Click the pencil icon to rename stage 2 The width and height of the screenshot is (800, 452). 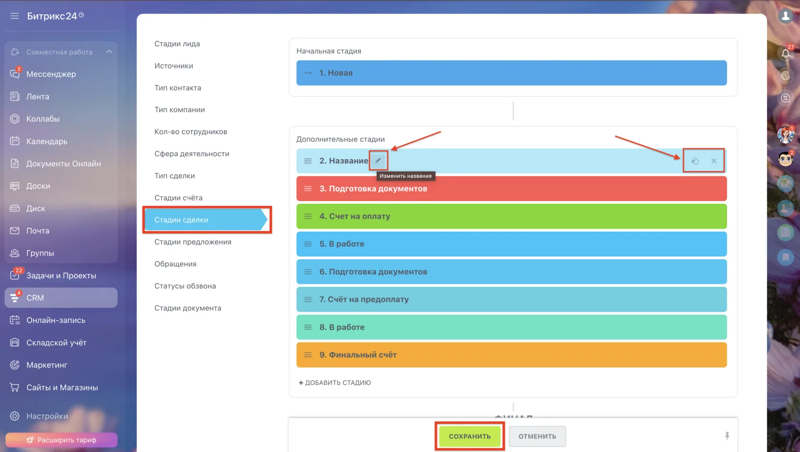(378, 161)
